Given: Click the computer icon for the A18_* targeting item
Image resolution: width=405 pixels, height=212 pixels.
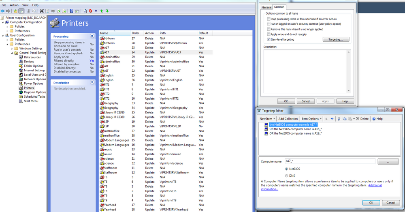Looking at the screenshot, I should coord(266,129).
